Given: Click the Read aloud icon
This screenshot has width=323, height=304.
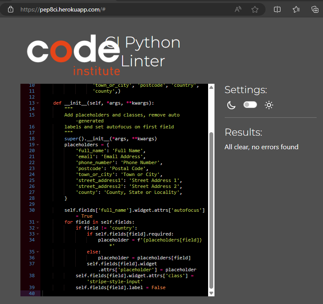Looking at the screenshot, I should [238, 9].
